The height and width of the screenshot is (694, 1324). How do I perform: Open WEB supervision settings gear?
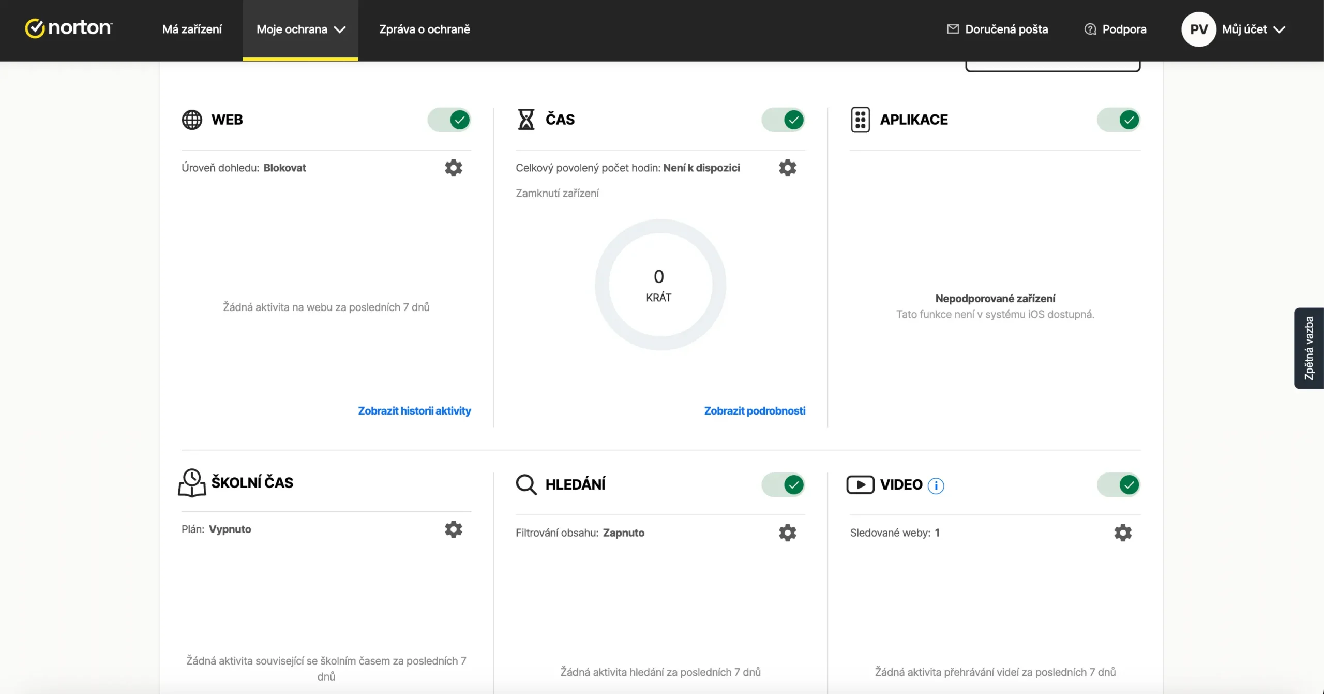pyautogui.click(x=453, y=168)
